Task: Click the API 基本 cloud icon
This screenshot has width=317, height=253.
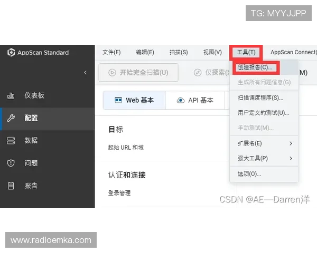Action: tap(181, 100)
